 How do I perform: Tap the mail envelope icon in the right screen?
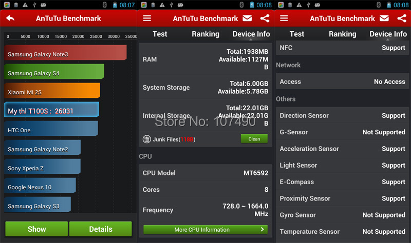click(x=384, y=18)
